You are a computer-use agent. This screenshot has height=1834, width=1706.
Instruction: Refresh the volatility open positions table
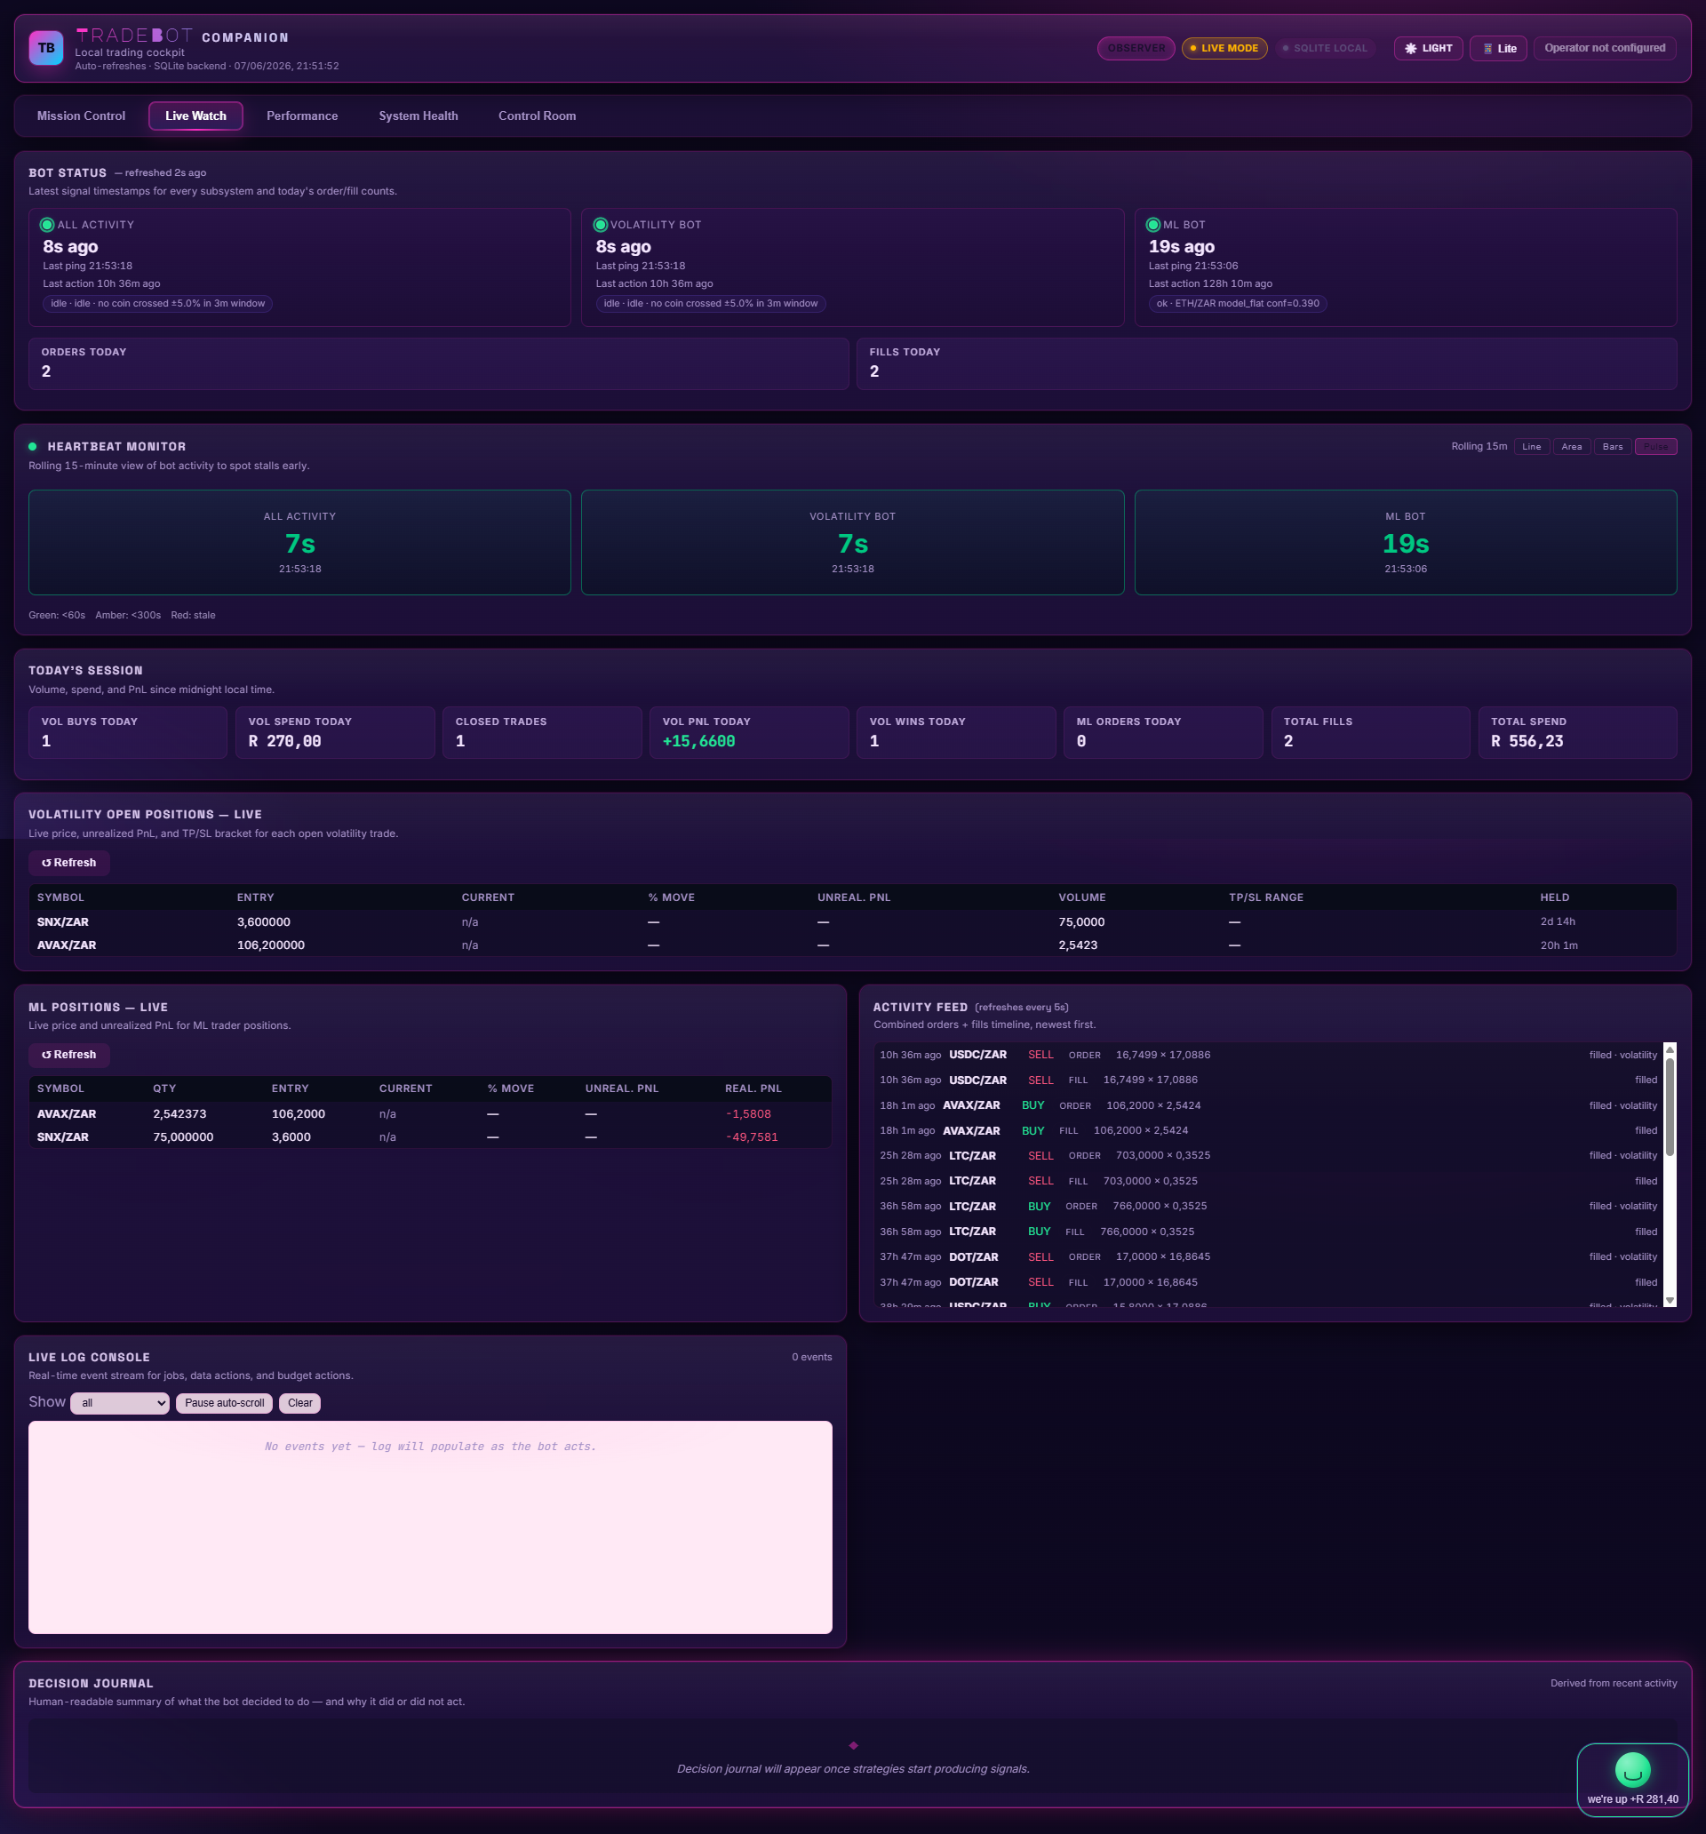click(69, 863)
